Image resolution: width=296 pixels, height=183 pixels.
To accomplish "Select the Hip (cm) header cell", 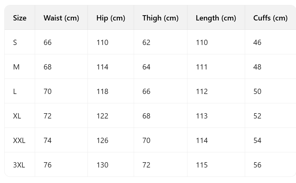I will click(110, 18).
